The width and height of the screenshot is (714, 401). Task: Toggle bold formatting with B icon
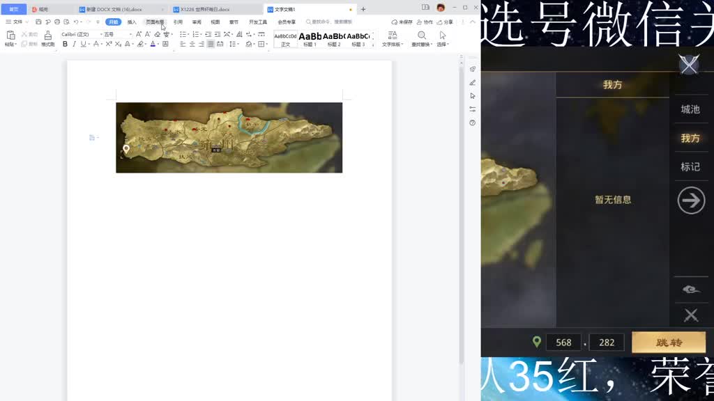pos(65,44)
